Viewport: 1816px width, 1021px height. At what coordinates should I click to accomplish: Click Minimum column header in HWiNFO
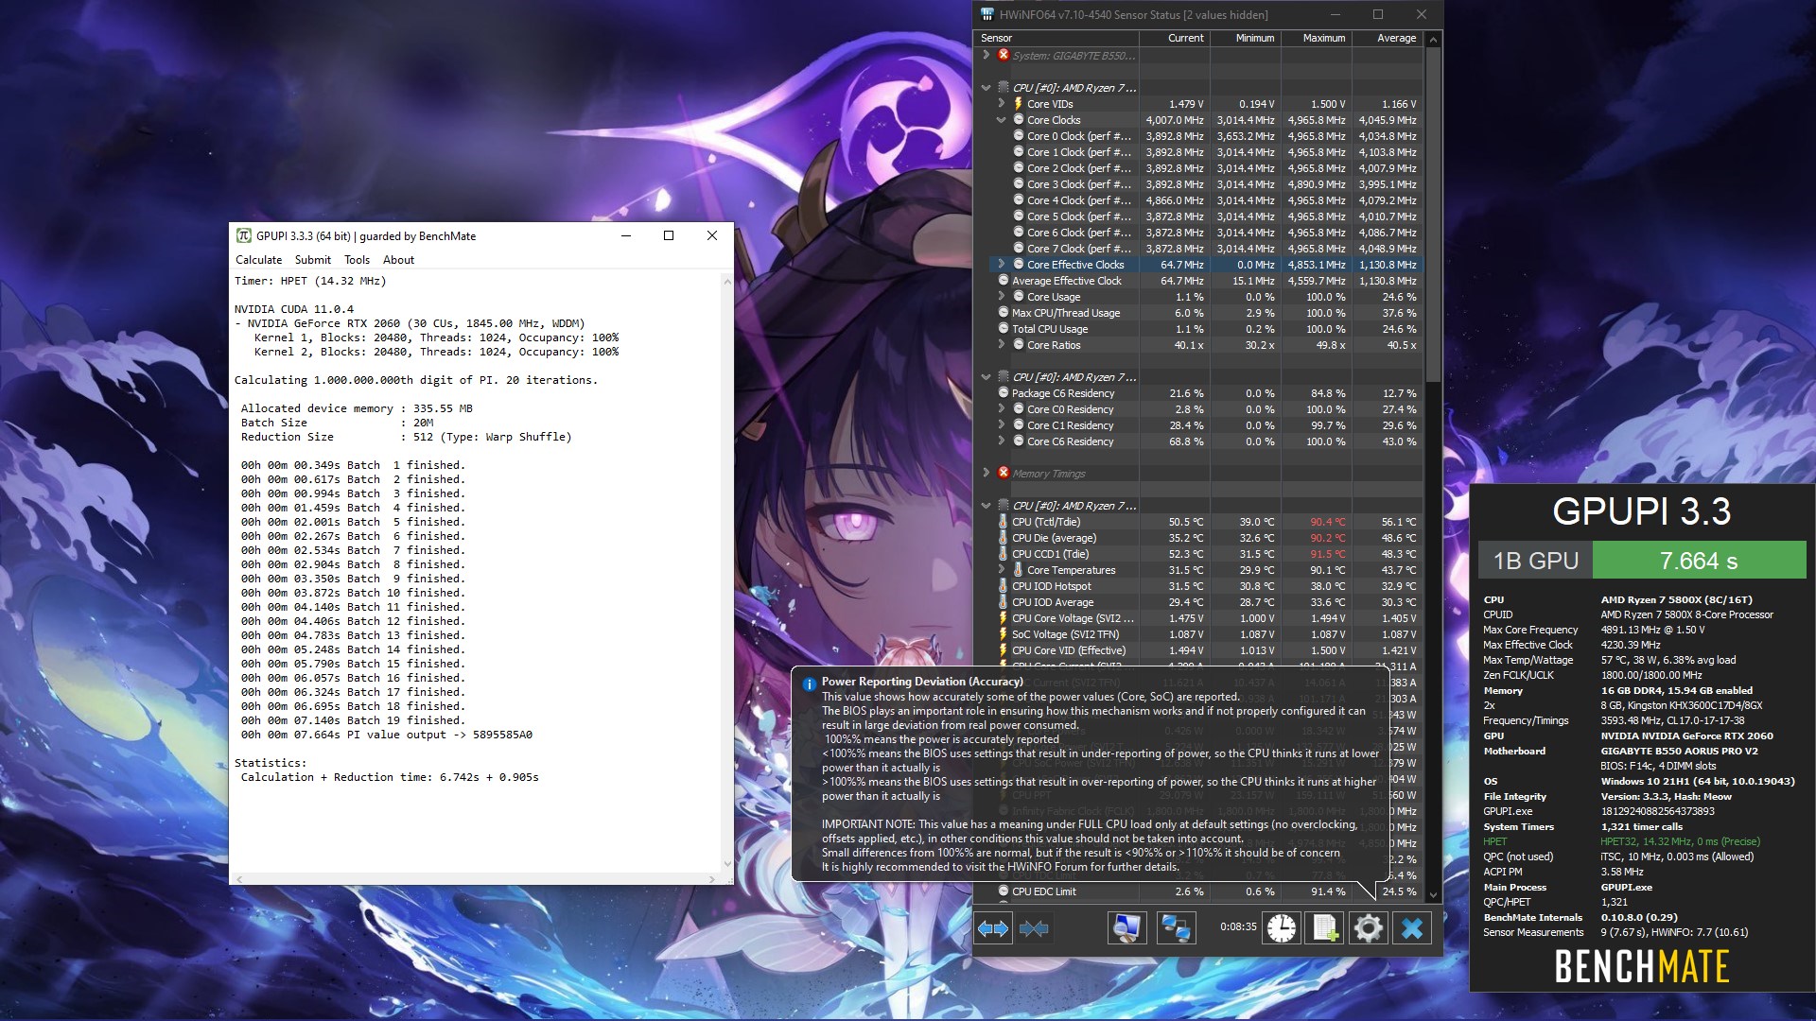(x=1245, y=38)
